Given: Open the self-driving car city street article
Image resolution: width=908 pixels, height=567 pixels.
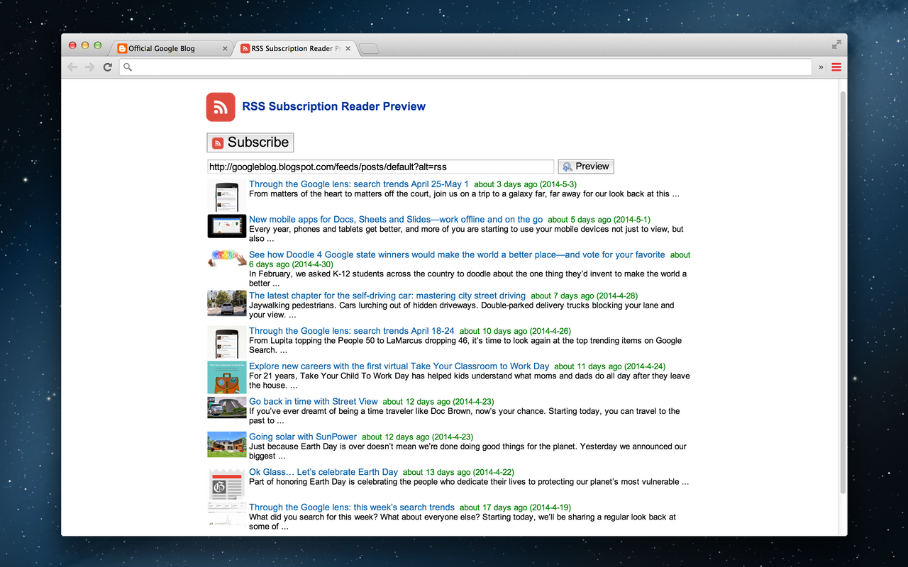Looking at the screenshot, I should click(387, 296).
